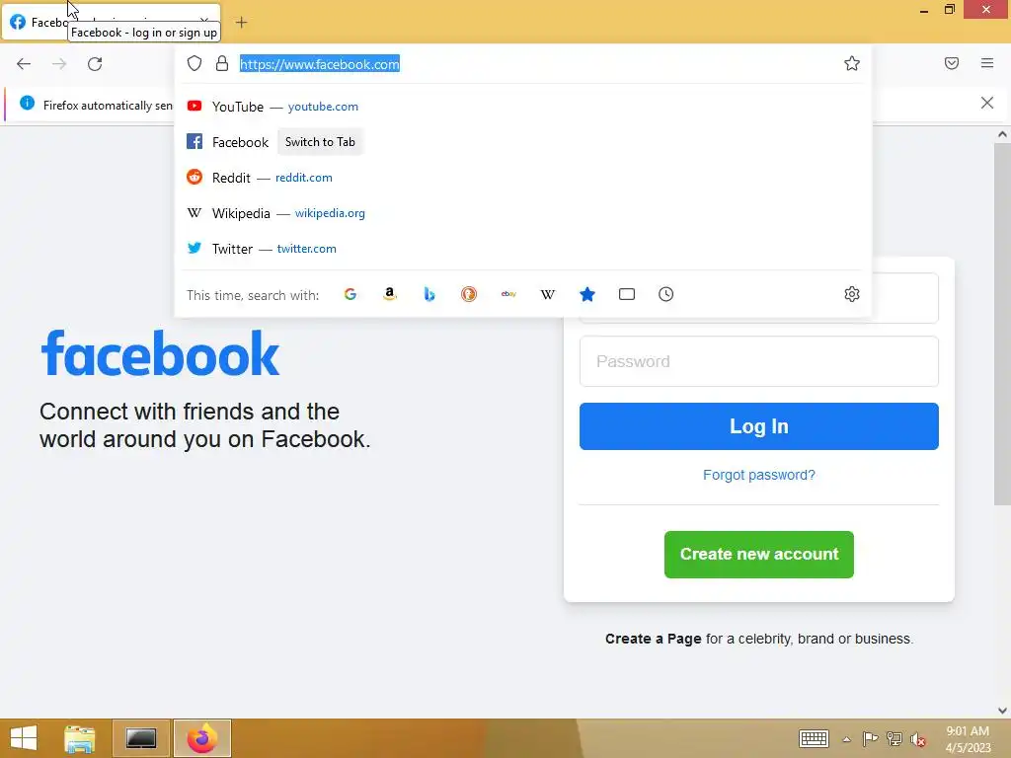The image size is (1011, 758).
Task: Click the facebook logo on the page
Action: (x=160, y=354)
